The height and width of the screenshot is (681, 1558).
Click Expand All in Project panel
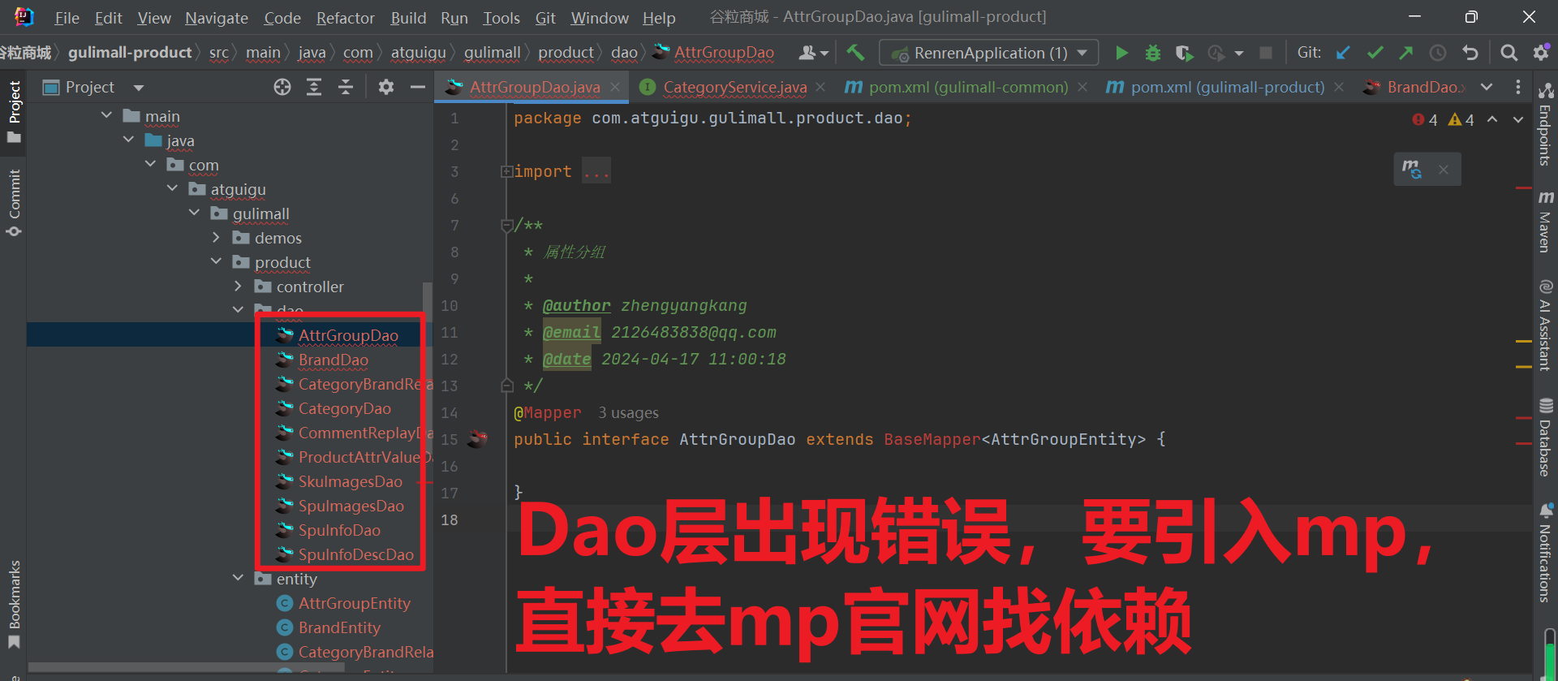314,87
